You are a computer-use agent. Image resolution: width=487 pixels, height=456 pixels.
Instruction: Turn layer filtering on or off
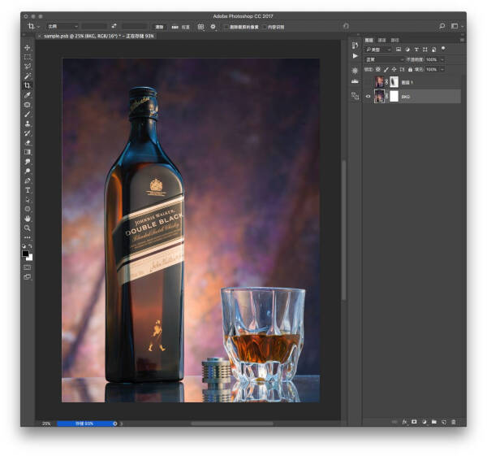(443, 49)
